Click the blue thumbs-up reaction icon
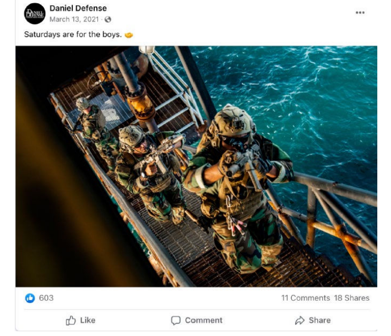This screenshot has width=391, height=336. pos(30,298)
